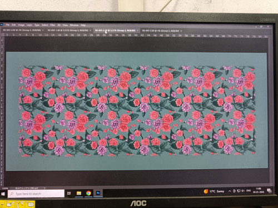
Task: Open the Window menu
Action: pos(74,25)
